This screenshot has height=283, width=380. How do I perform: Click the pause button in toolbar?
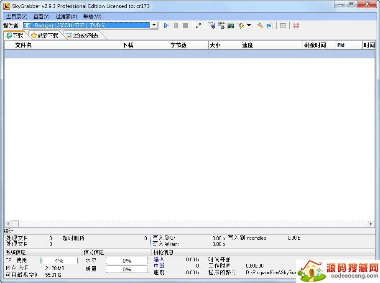click(176, 25)
